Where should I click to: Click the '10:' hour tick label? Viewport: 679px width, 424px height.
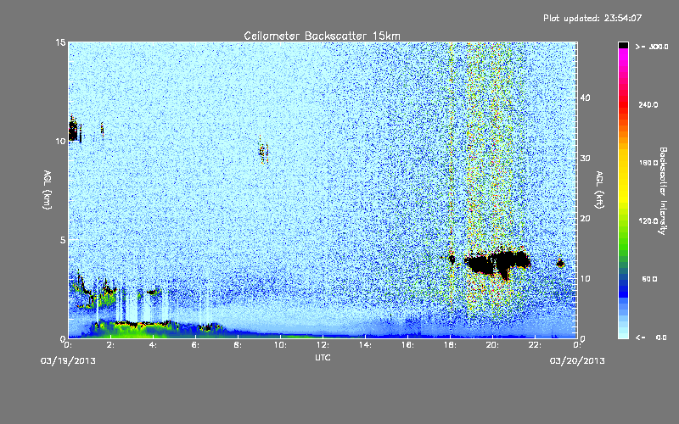(281, 345)
